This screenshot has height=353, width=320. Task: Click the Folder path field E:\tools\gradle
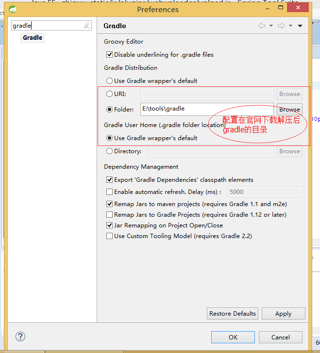[207, 109]
